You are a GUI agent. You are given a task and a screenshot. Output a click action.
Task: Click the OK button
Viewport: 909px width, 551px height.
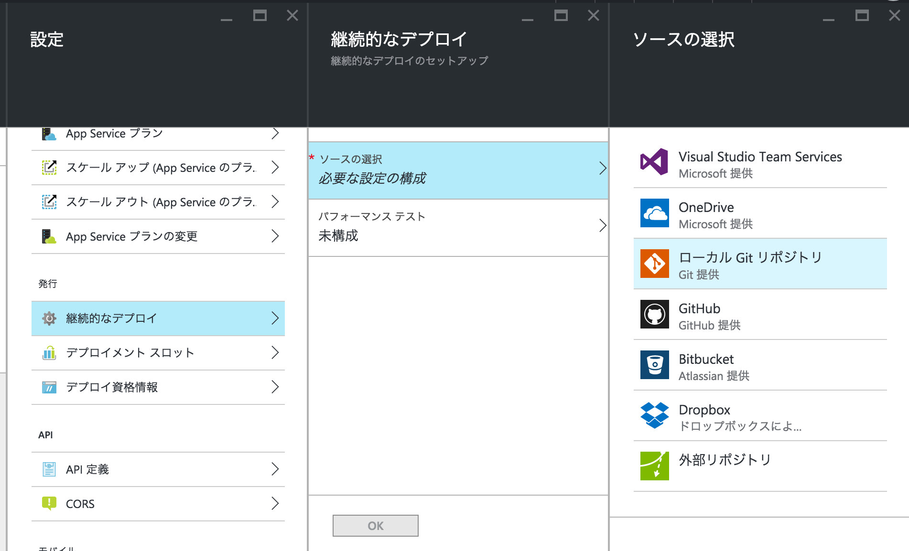376,526
